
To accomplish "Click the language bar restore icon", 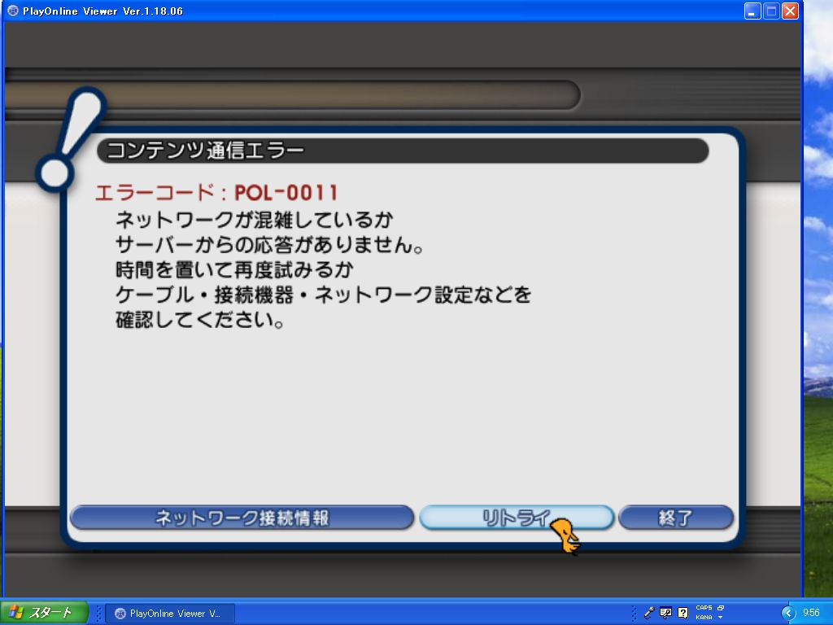I will (x=721, y=607).
